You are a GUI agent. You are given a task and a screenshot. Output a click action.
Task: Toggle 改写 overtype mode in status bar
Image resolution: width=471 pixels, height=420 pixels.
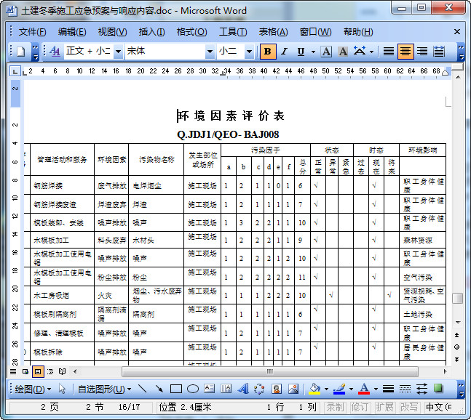click(x=409, y=407)
